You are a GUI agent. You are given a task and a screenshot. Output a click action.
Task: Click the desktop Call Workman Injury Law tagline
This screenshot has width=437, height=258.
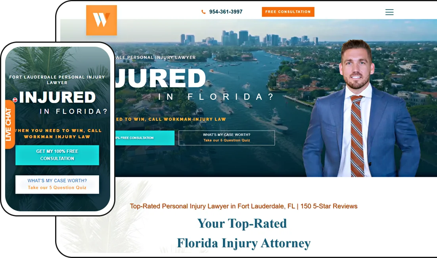pyautogui.click(x=171, y=119)
